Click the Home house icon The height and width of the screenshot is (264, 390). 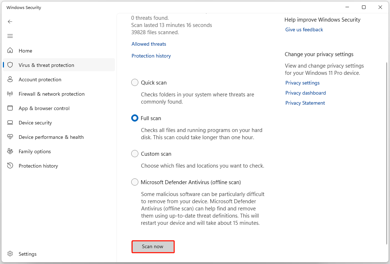pyautogui.click(x=10, y=50)
